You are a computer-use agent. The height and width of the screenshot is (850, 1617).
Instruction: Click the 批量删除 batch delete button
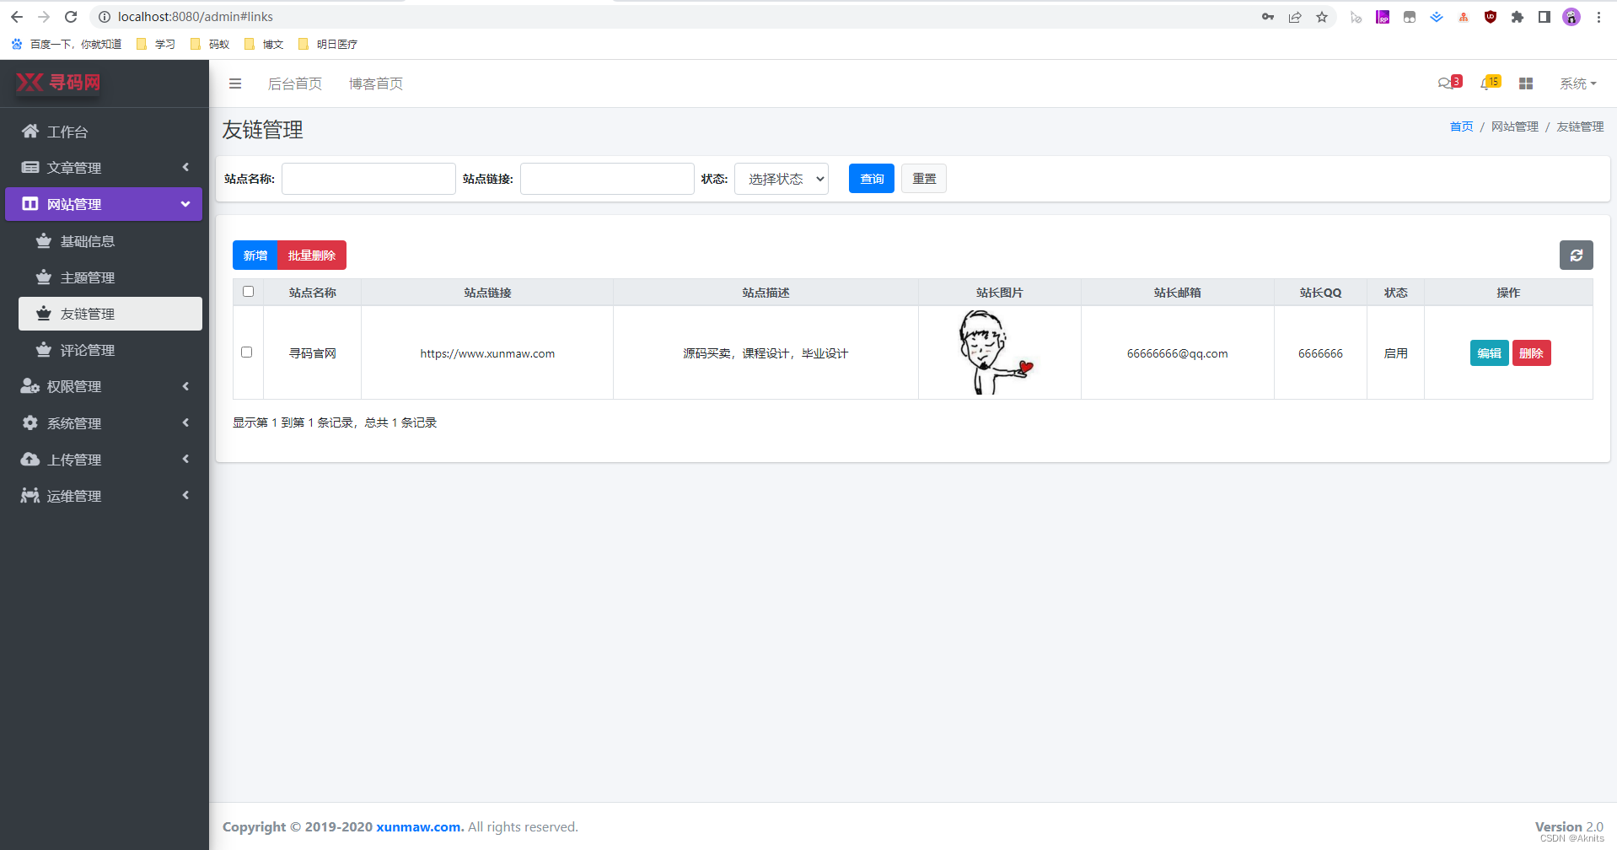312,256
